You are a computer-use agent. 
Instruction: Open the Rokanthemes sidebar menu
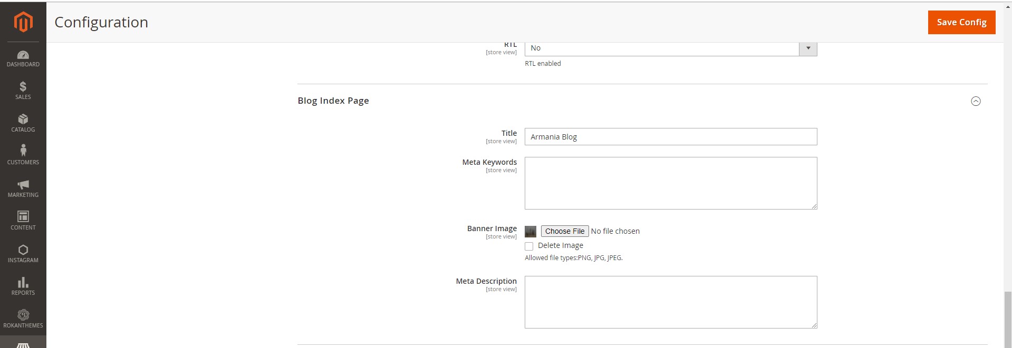tap(23, 319)
